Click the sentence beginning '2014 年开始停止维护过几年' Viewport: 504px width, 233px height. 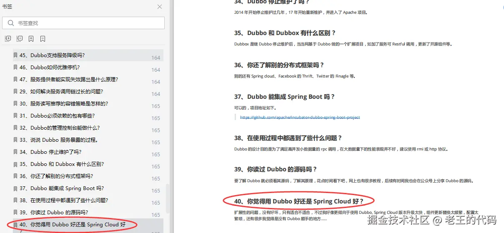[x=301, y=13]
